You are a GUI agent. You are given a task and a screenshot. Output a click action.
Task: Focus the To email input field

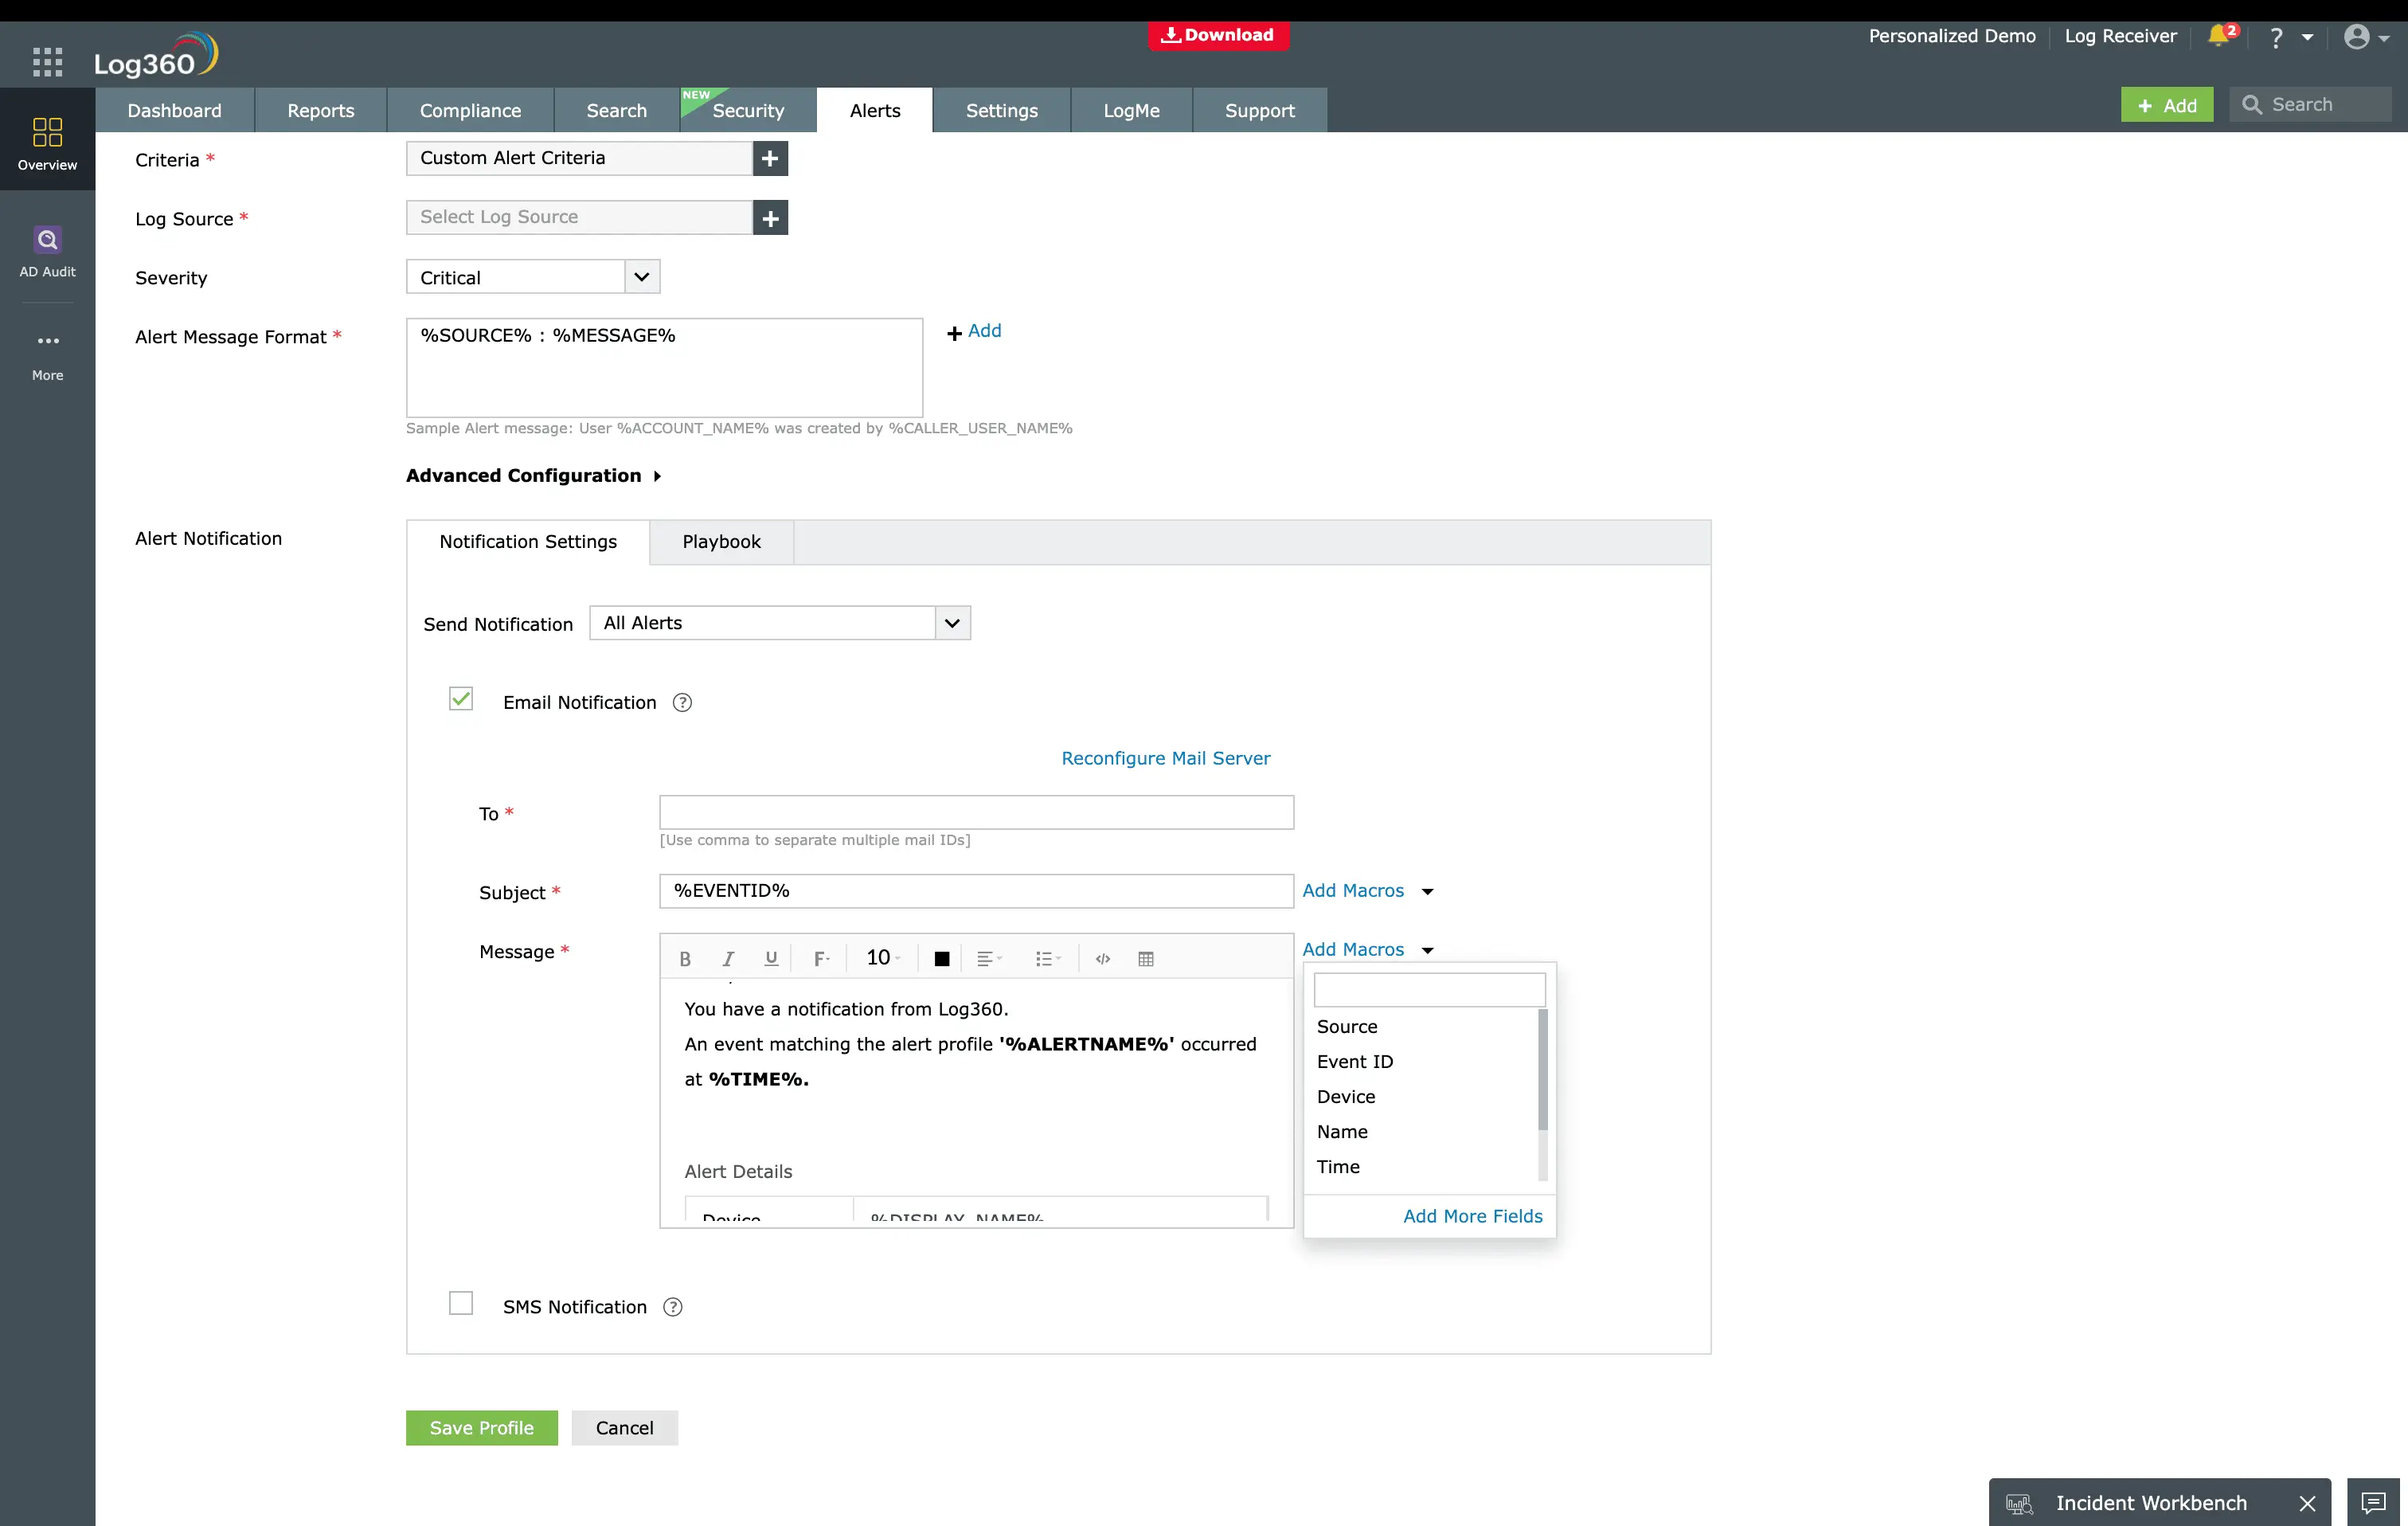[x=976, y=812]
